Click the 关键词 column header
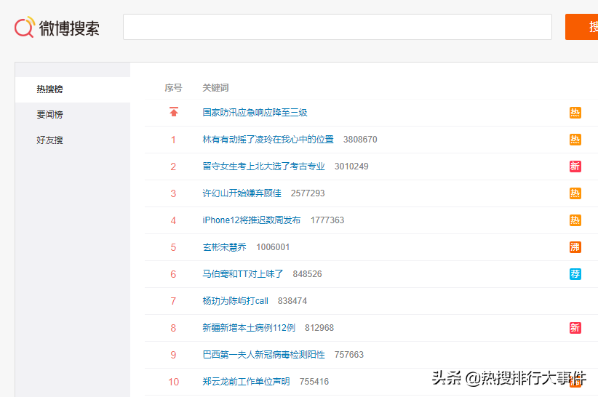This screenshot has height=397, width=598. pos(215,88)
